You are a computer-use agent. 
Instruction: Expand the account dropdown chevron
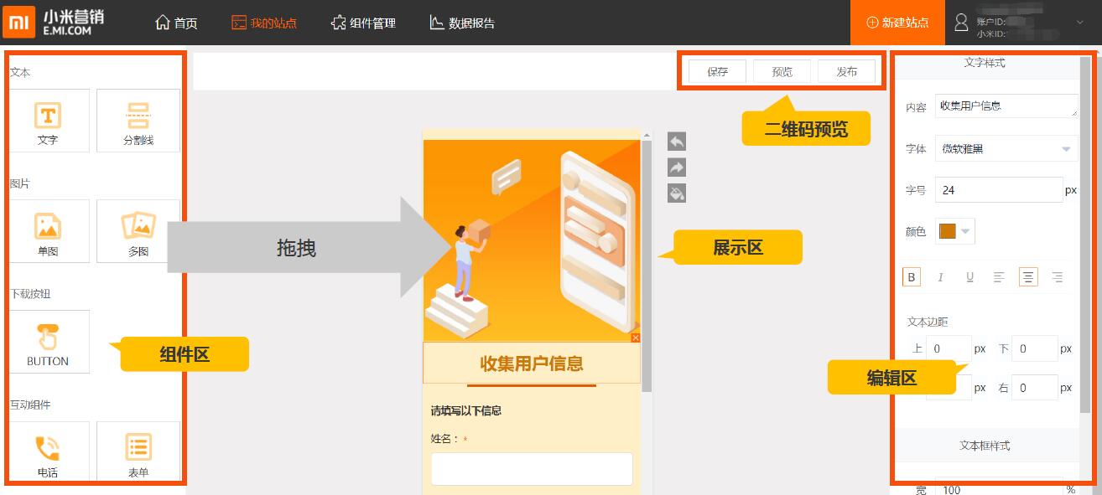tap(1080, 23)
